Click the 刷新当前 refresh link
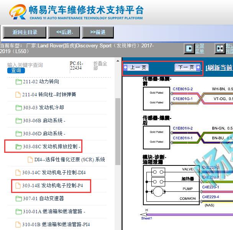 coord(219,68)
